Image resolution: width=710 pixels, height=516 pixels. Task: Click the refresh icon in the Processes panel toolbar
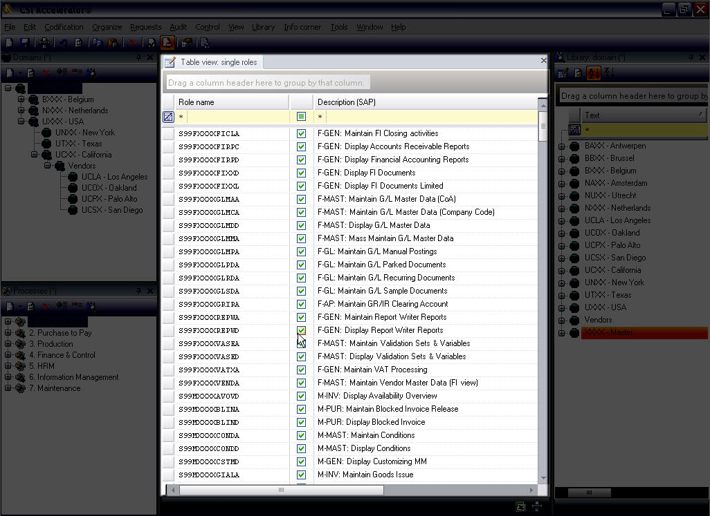point(30,306)
